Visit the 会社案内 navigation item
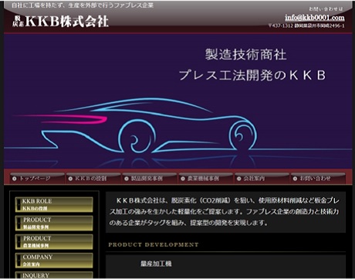355x280 pixels. 262,179
